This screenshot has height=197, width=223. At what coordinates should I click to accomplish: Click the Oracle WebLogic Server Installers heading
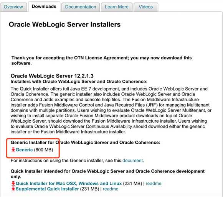pos(65,25)
